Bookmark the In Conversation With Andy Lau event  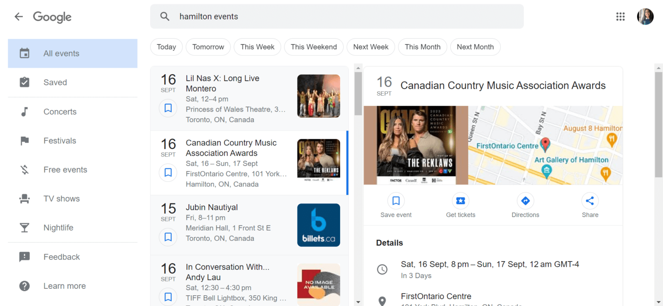tap(168, 297)
